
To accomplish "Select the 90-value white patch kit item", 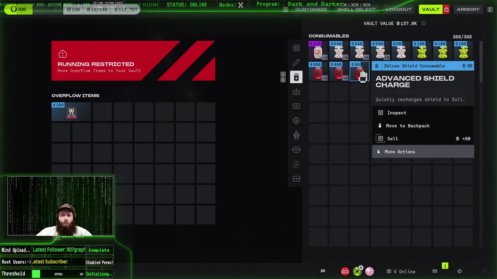I will (401, 50).
